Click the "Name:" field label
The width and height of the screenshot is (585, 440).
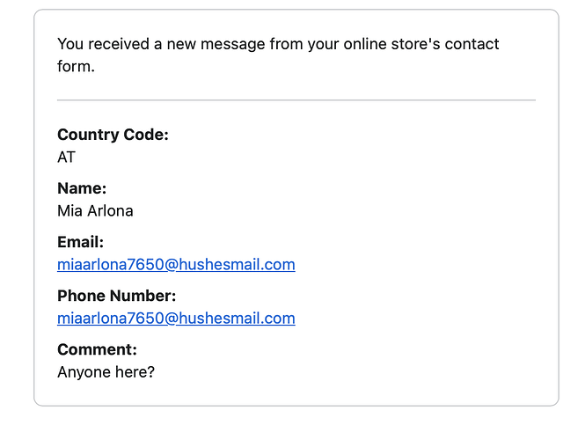[82, 188]
